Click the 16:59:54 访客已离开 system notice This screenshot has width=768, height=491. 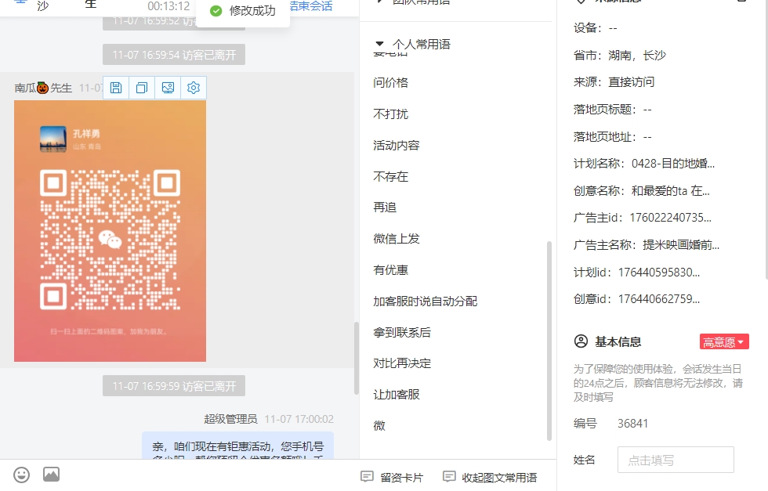click(174, 55)
